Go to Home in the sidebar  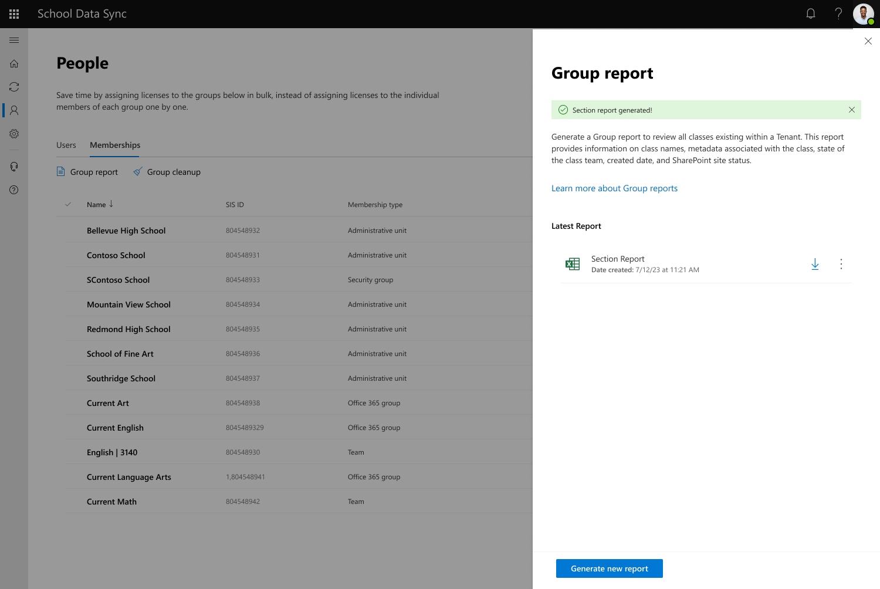tap(14, 63)
